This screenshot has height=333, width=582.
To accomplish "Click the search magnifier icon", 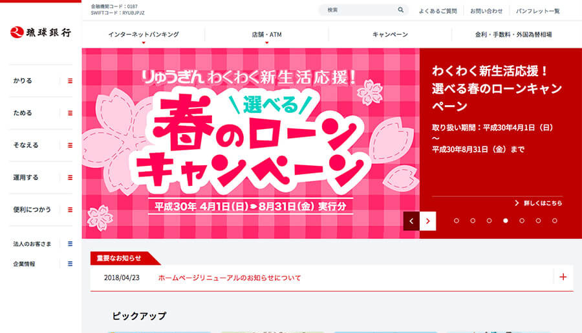I will [400, 10].
